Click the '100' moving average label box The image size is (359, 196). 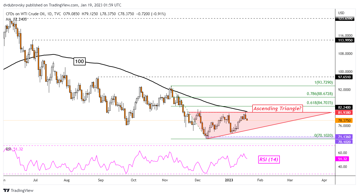(79, 61)
